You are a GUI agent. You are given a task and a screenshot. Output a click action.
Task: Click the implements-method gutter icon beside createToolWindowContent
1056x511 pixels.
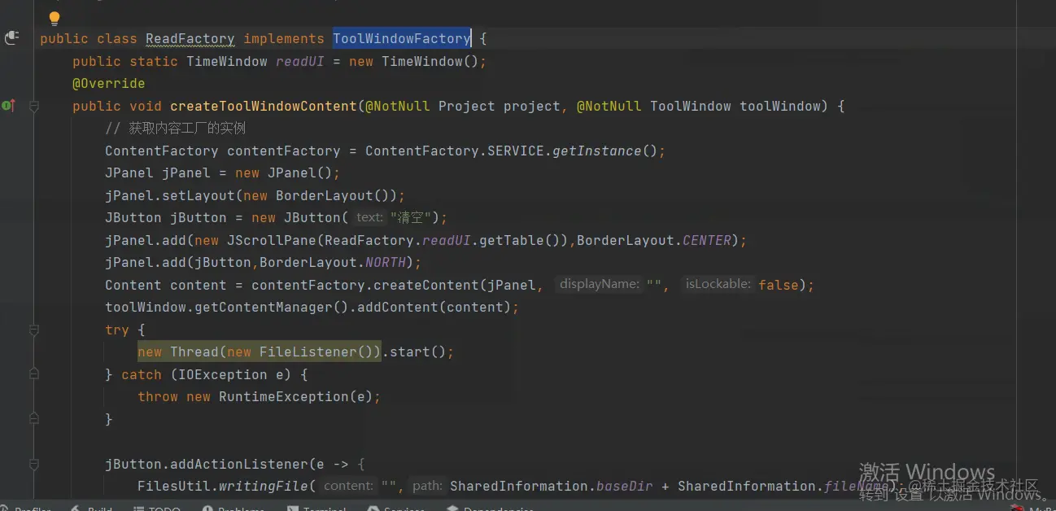(8, 106)
